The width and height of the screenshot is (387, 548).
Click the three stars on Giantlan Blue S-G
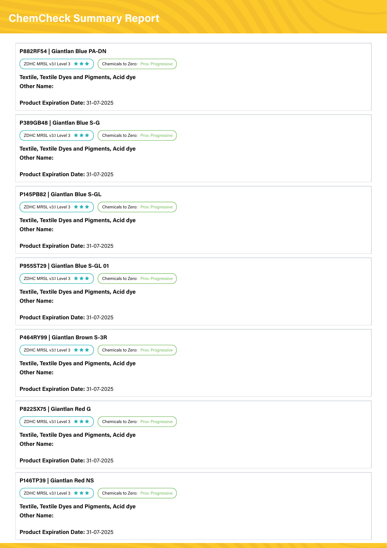coord(81,135)
